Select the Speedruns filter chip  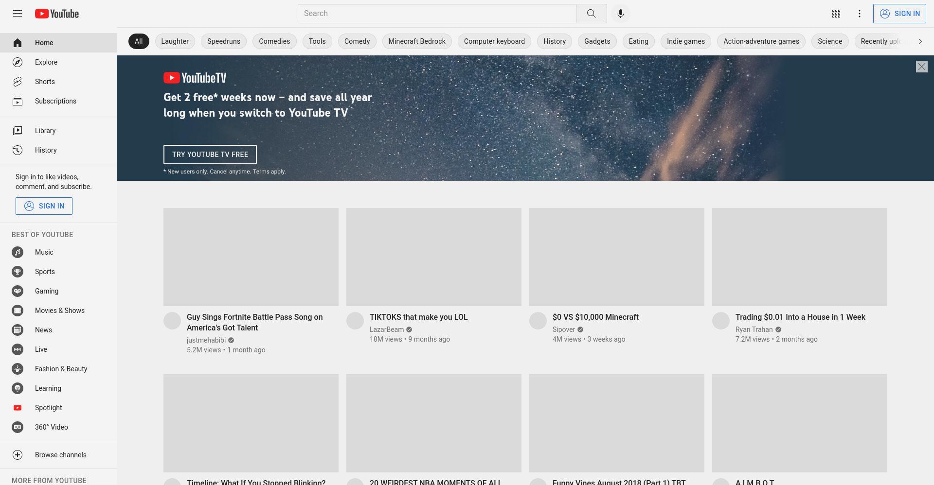(224, 41)
